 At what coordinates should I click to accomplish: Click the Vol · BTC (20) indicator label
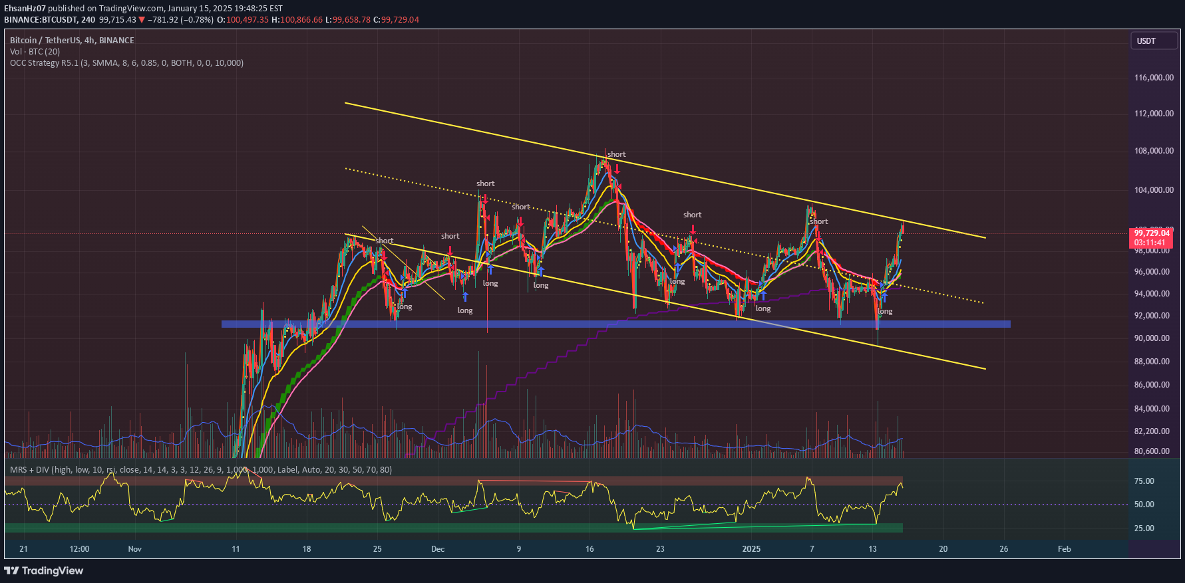click(35, 52)
